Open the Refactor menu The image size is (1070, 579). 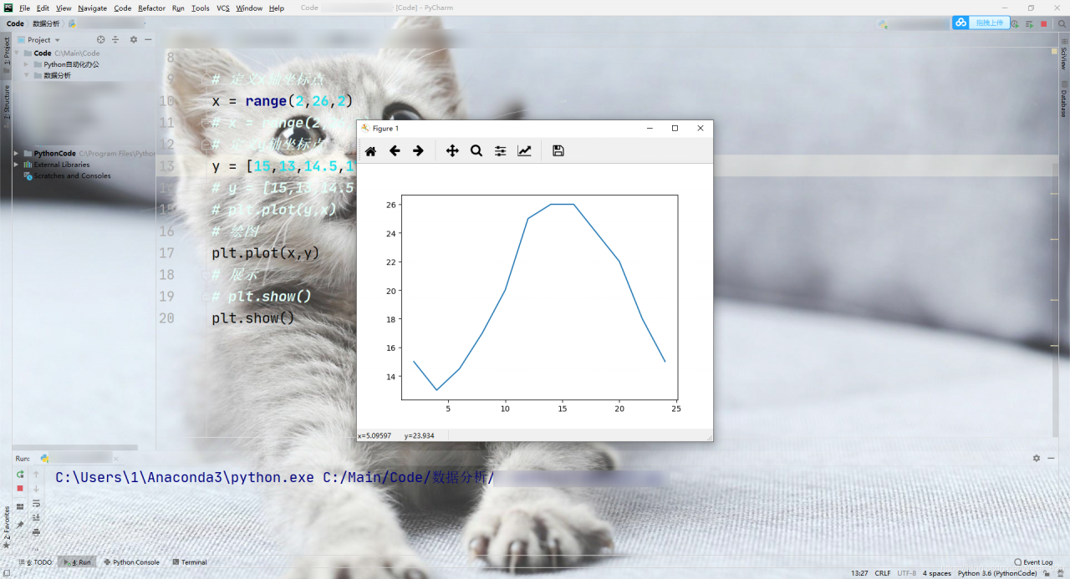click(151, 8)
